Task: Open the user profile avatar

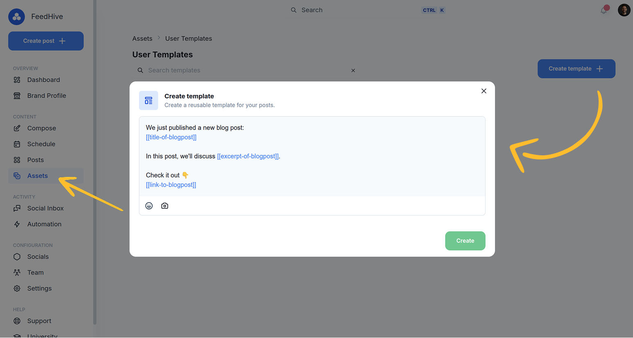Action: pyautogui.click(x=624, y=10)
